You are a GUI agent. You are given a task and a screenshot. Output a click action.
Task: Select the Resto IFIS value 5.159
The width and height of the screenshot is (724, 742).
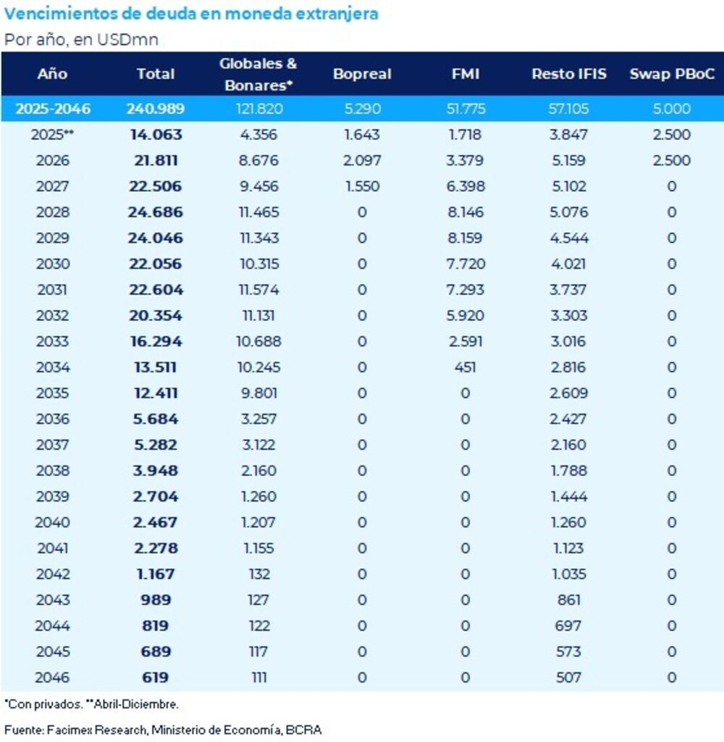[x=568, y=161]
